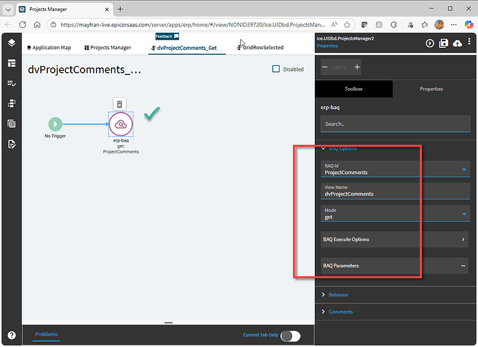Open the page layout icon in sidebar

tap(12, 63)
